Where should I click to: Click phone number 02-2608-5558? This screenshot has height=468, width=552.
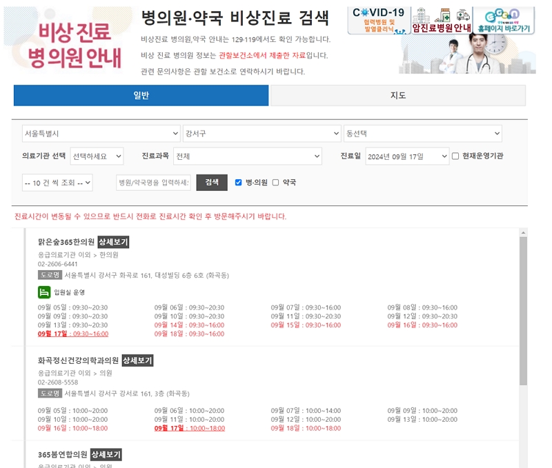[58, 383]
